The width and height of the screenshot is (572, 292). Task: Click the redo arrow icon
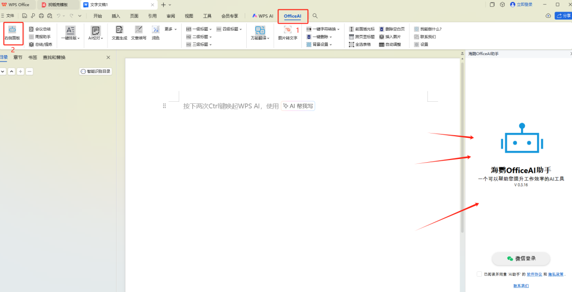pyautogui.click(x=71, y=16)
